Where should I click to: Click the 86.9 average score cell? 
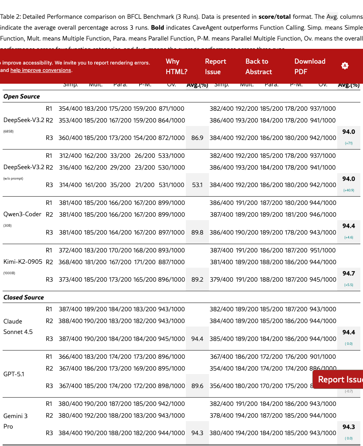pos(197,138)
